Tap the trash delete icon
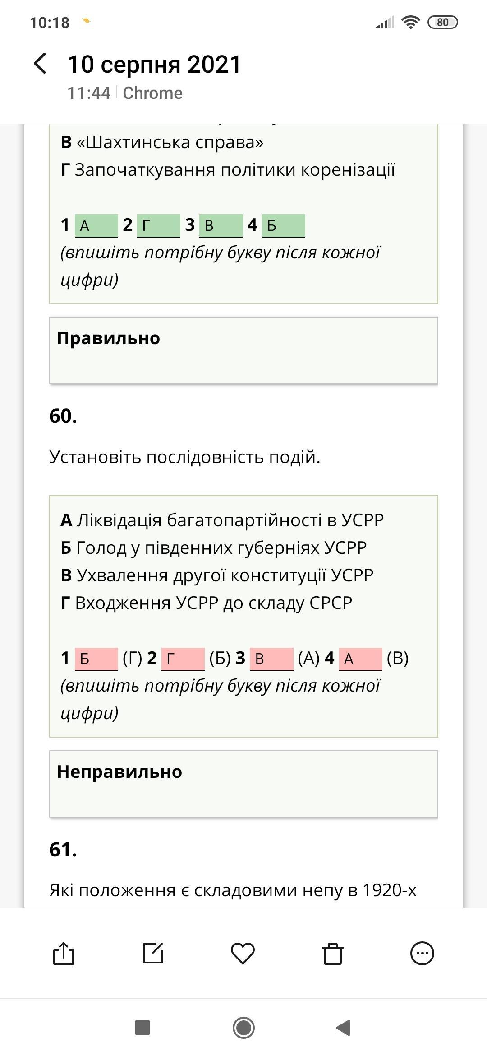Viewport: 487px width, 1057px height. [332, 954]
